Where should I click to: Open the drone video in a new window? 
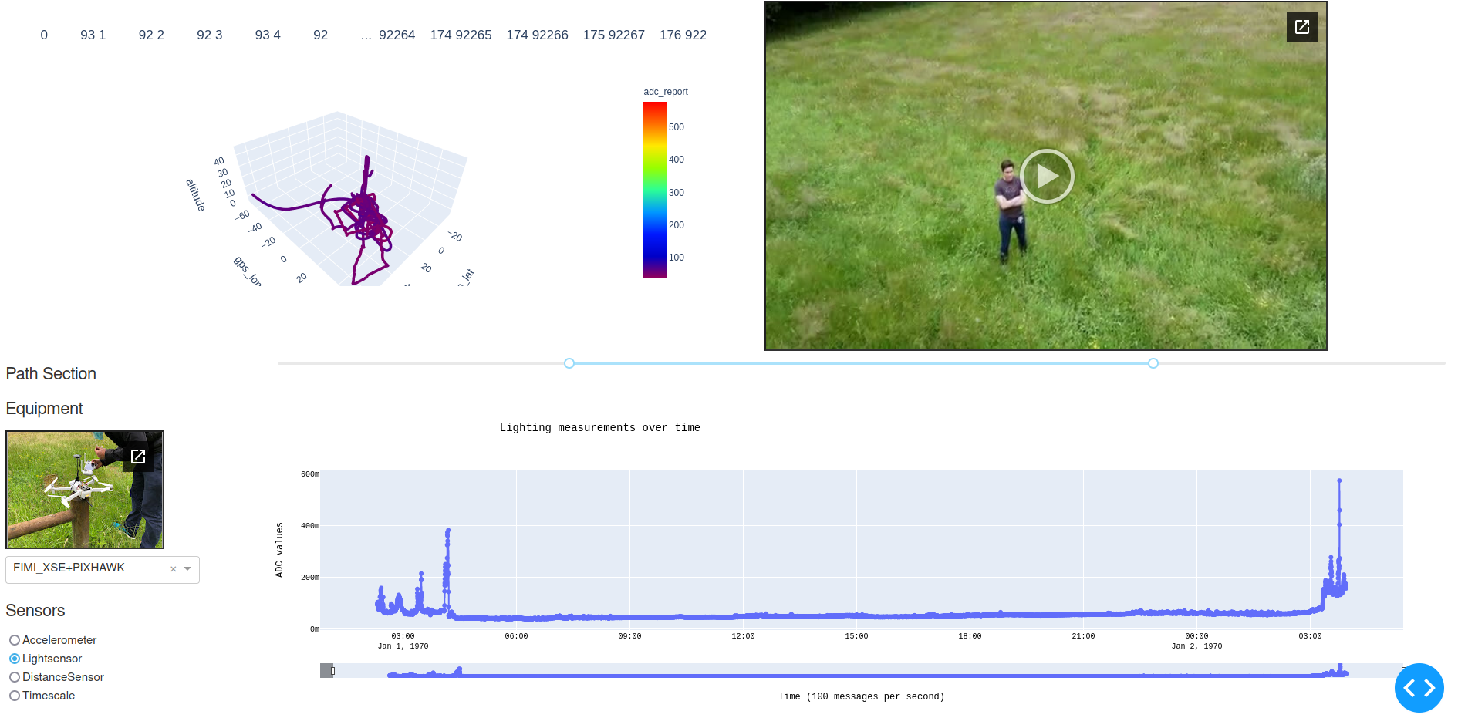[1301, 27]
